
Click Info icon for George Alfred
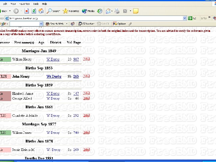(86, 98)
